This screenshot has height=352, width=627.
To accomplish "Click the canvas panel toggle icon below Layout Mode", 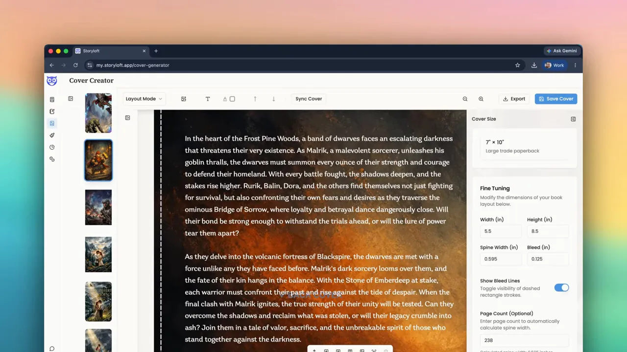I will click(x=127, y=118).
